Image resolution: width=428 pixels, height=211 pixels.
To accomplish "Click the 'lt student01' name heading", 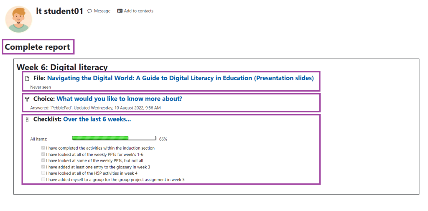I will 59,11.
